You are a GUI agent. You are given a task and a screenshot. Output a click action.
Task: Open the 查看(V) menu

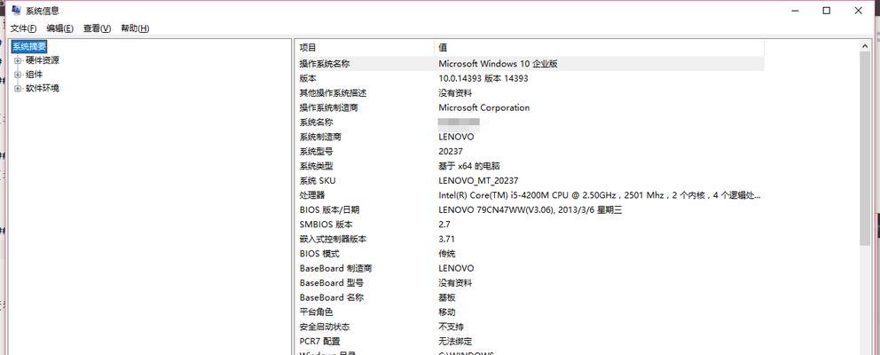pyautogui.click(x=97, y=28)
